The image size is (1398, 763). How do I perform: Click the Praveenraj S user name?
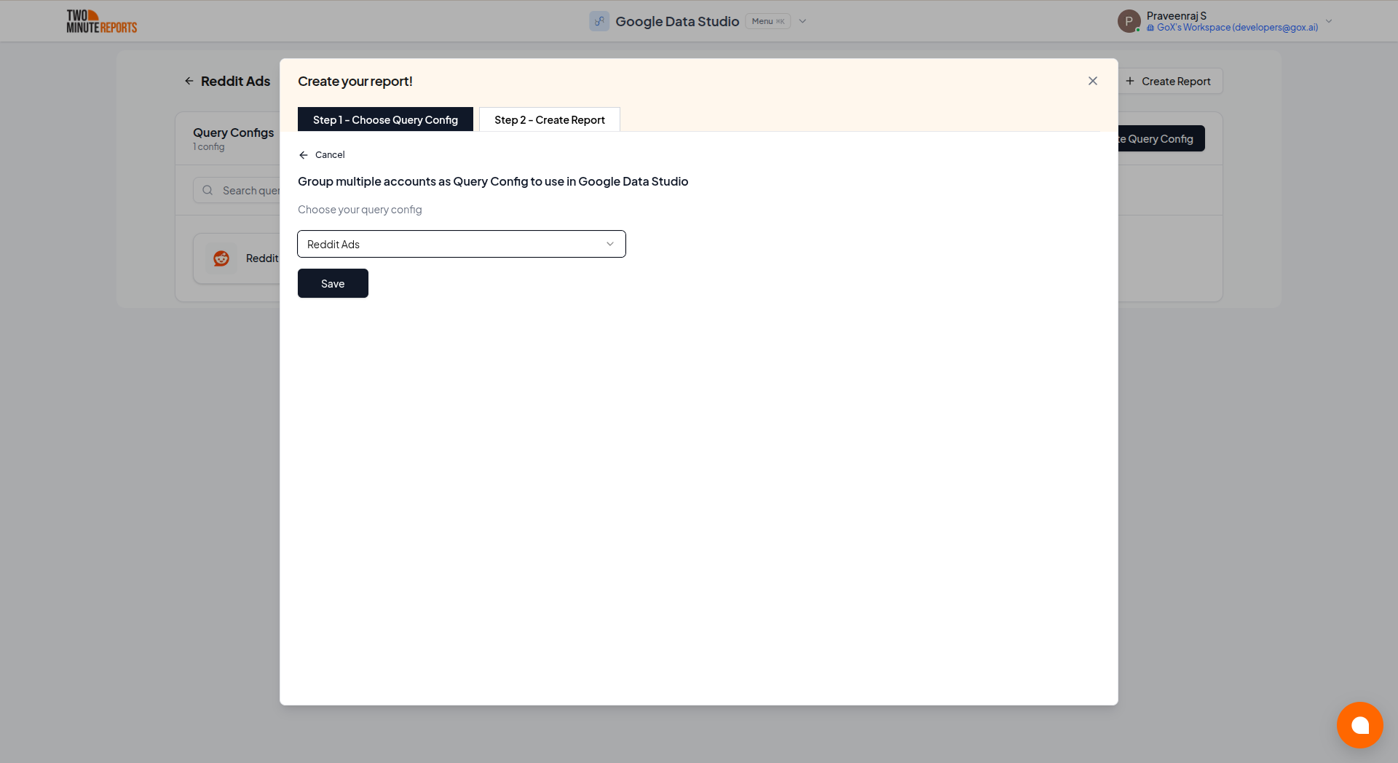coord(1177,15)
